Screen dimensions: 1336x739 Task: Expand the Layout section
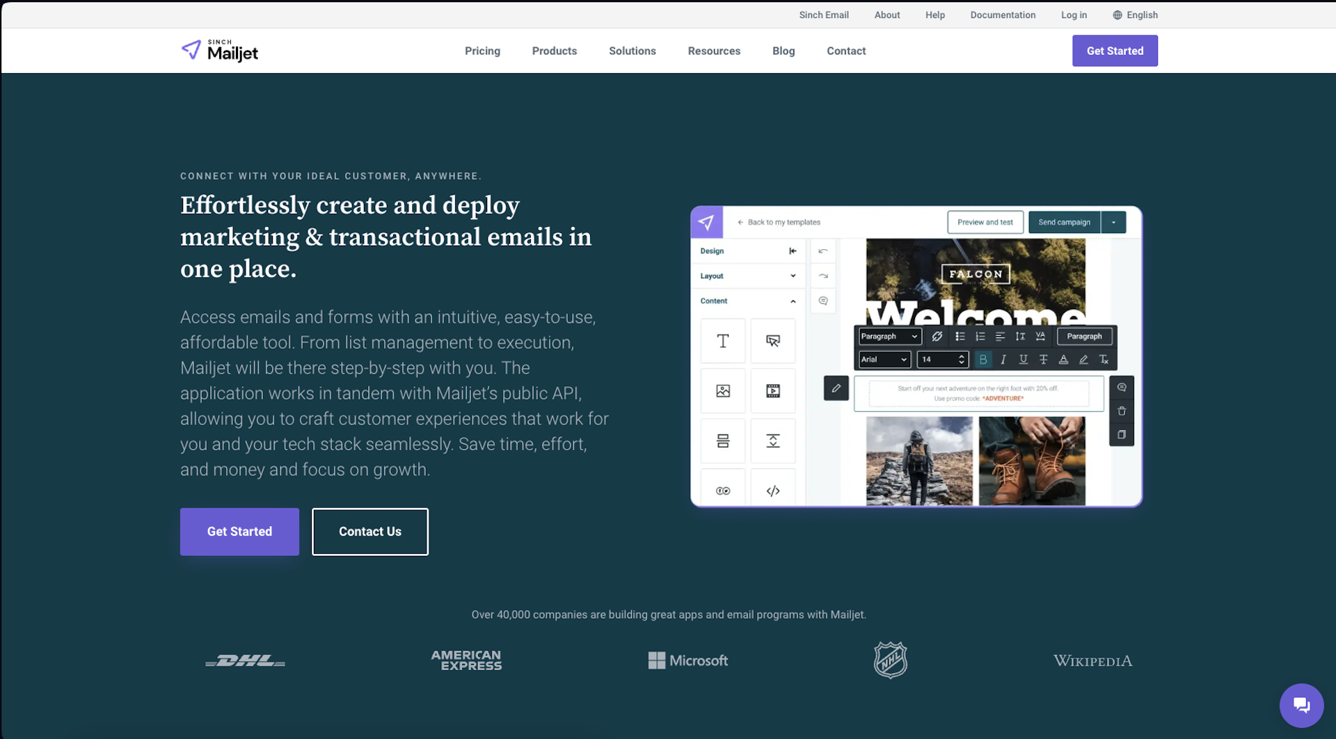748,276
